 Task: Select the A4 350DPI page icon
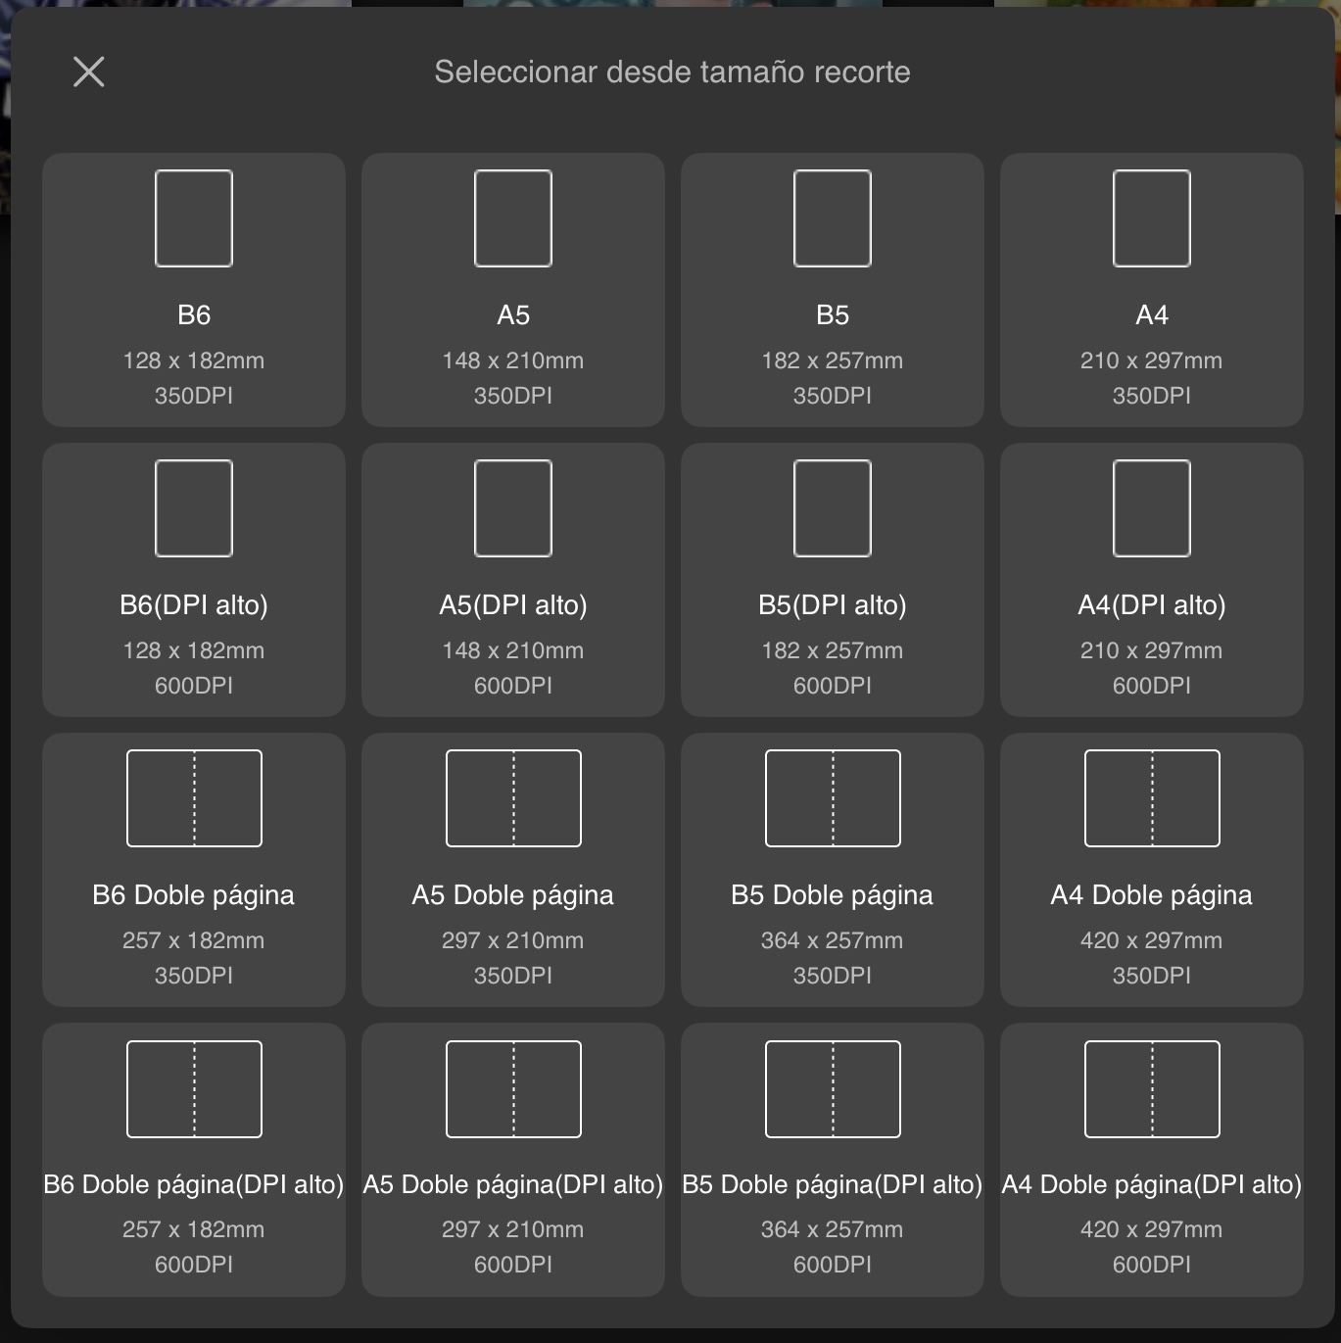point(1152,218)
